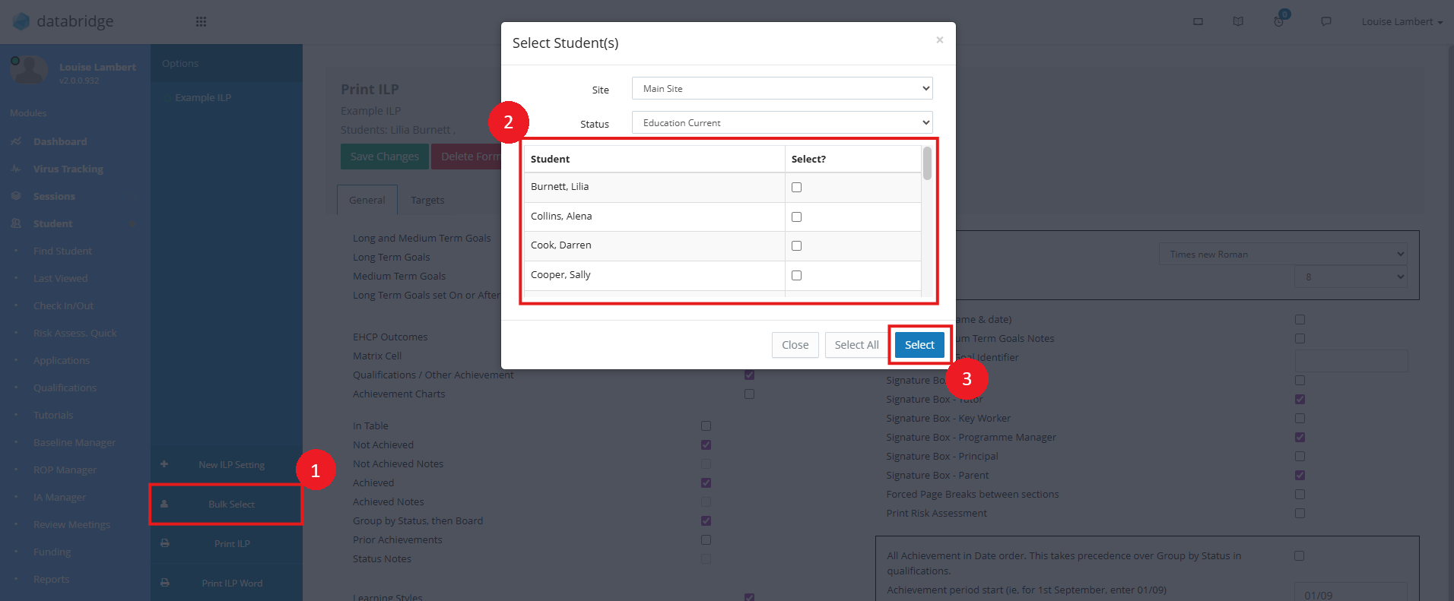Select the Collins, Alena checkbox

pyautogui.click(x=796, y=217)
